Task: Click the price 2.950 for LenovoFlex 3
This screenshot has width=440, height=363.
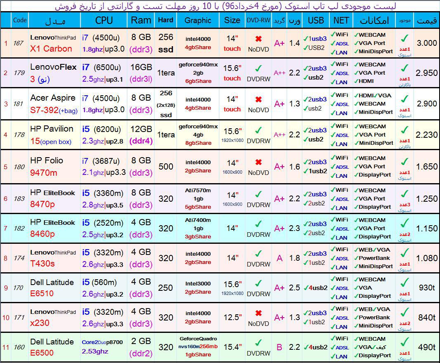Action: (x=426, y=73)
